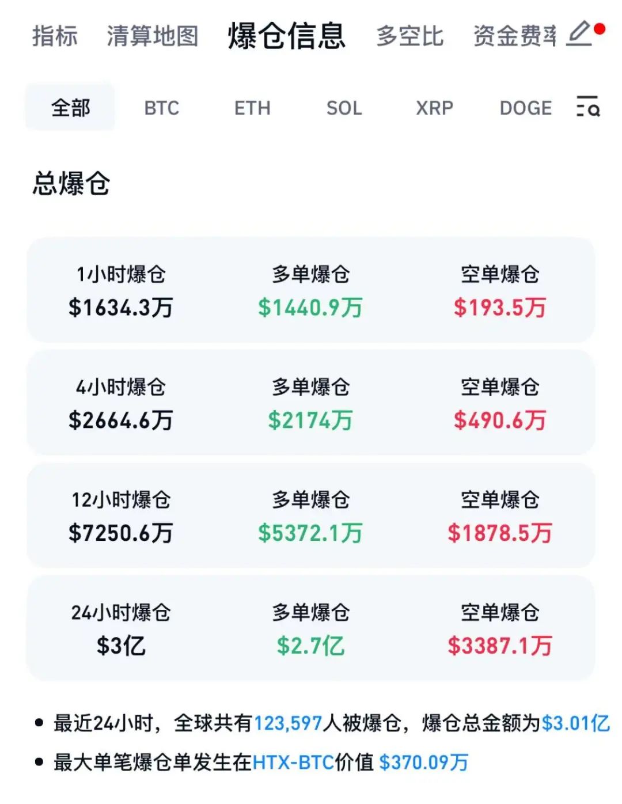Pick the XRP coin filter

434,108
